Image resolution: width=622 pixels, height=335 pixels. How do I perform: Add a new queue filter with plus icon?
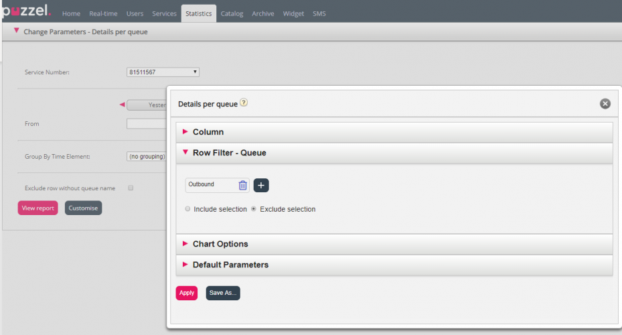click(261, 186)
